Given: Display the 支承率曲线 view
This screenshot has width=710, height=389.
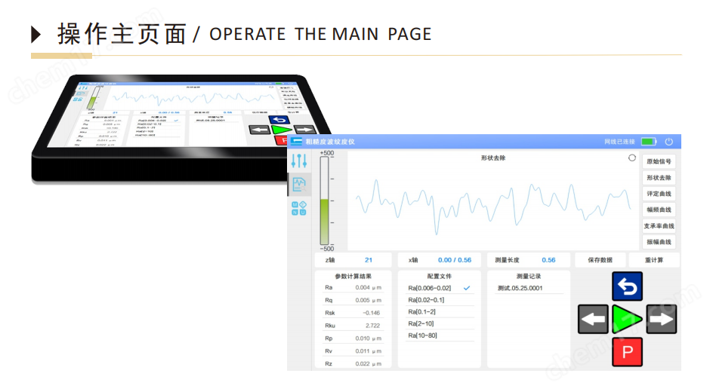Looking at the screenshot, I should pyautogui.click(x=659, y=226).
